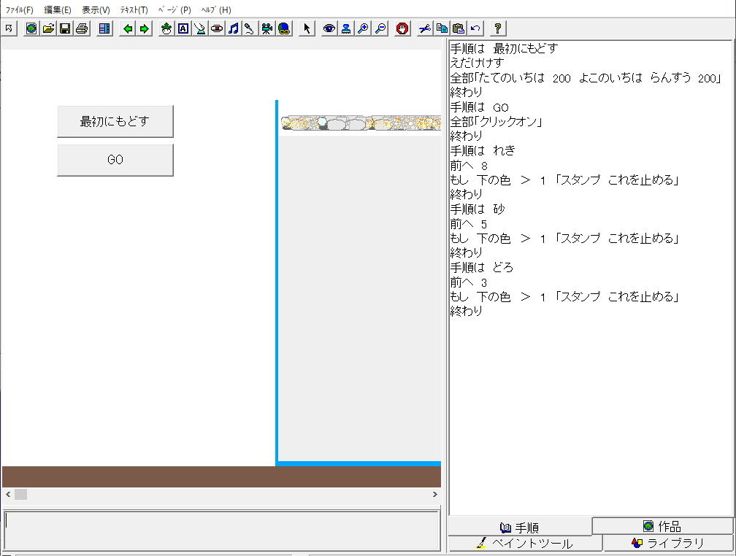Open a project with the folder icon
This screenshot has height=556, width=736.
click(x=48, y=28)
